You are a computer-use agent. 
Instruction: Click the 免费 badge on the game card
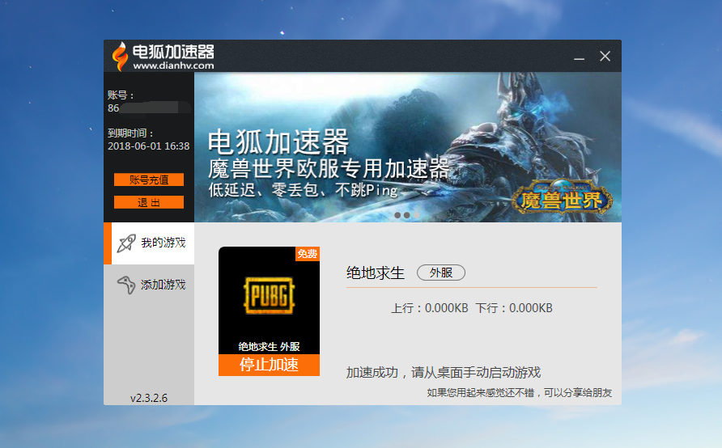(307, 254)
